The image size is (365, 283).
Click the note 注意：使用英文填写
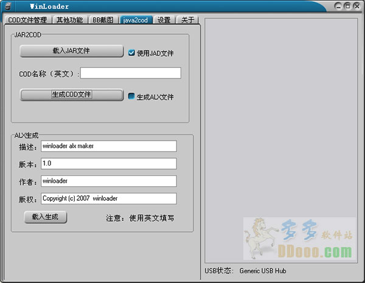coord(140,218)
